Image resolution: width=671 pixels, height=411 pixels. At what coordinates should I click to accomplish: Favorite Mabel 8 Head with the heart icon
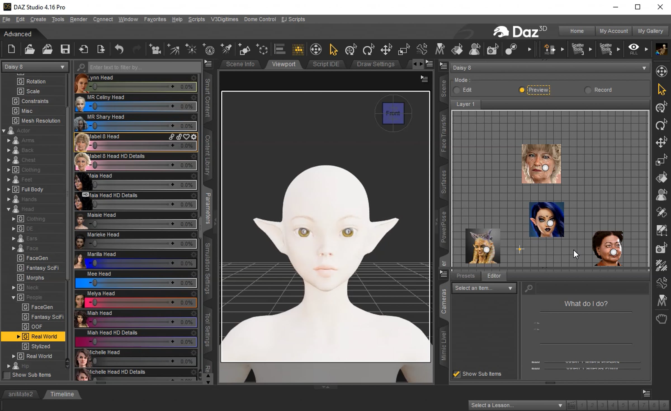coord(186,136)
